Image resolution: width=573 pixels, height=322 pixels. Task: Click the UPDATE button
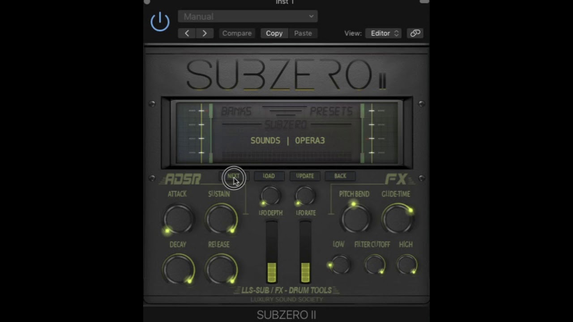[x=305, y=176]
